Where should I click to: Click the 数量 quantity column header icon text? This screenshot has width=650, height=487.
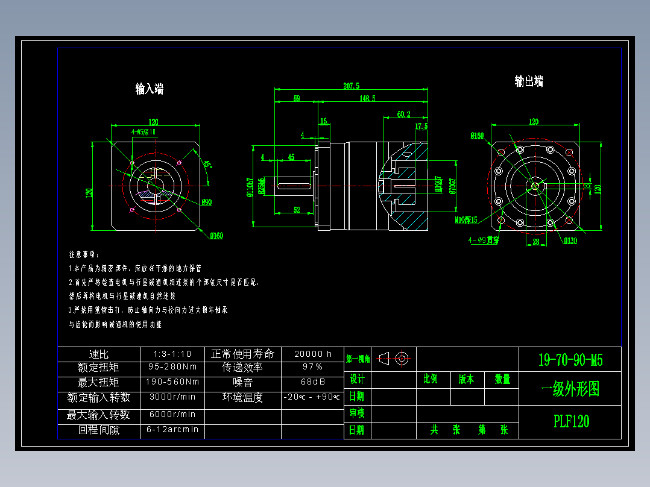pyautogui.click(x=502, y=380)
